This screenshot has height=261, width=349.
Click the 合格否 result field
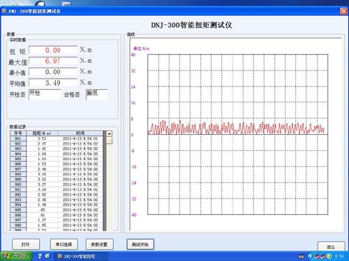[x=96, y=95]
